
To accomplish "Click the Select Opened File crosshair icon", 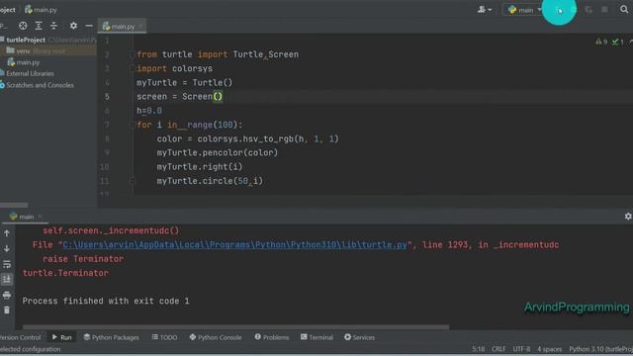I will [x=23, y=26].
